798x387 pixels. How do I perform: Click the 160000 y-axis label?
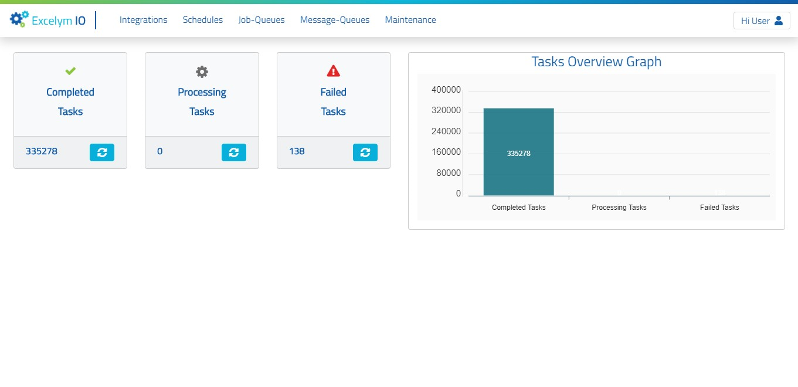pyautogui.click(x=446, y=152)
